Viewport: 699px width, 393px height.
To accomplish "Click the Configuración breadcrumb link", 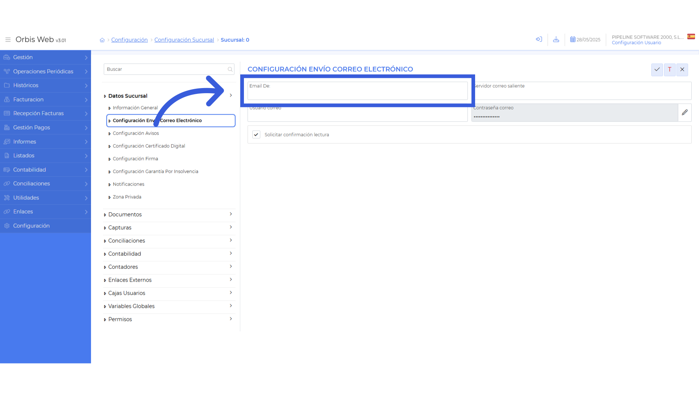I will pyautogui.click(x=129, y=40).
